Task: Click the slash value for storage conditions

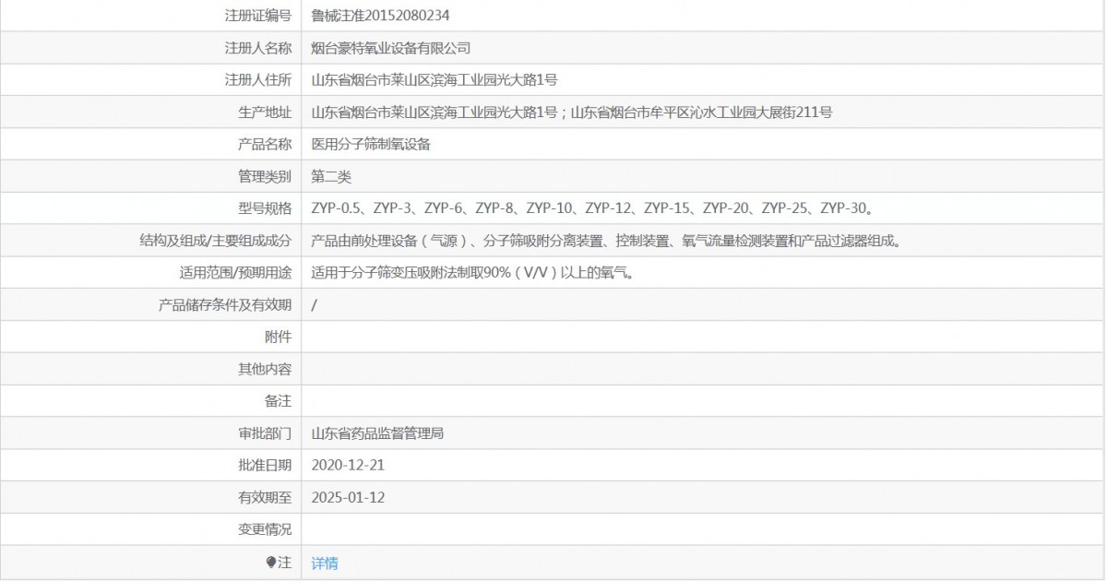Action: [315, 305]
